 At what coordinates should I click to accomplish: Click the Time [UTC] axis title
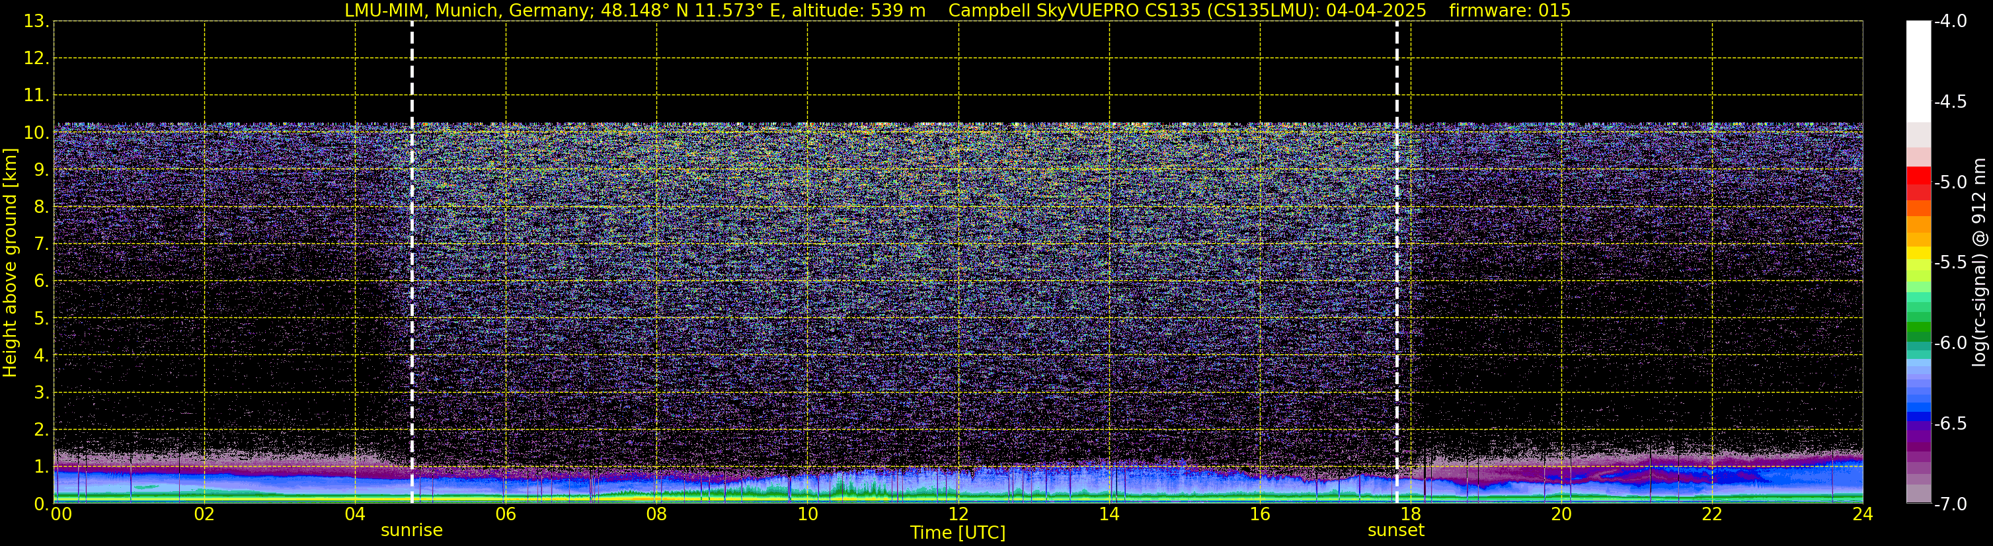click(x=958, y=533)
